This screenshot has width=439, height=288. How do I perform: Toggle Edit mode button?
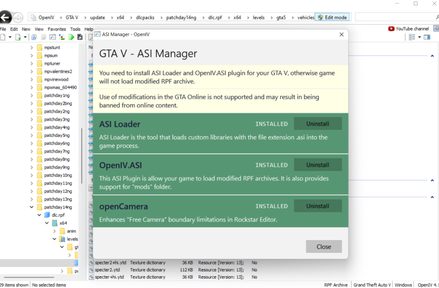point(332,18)
